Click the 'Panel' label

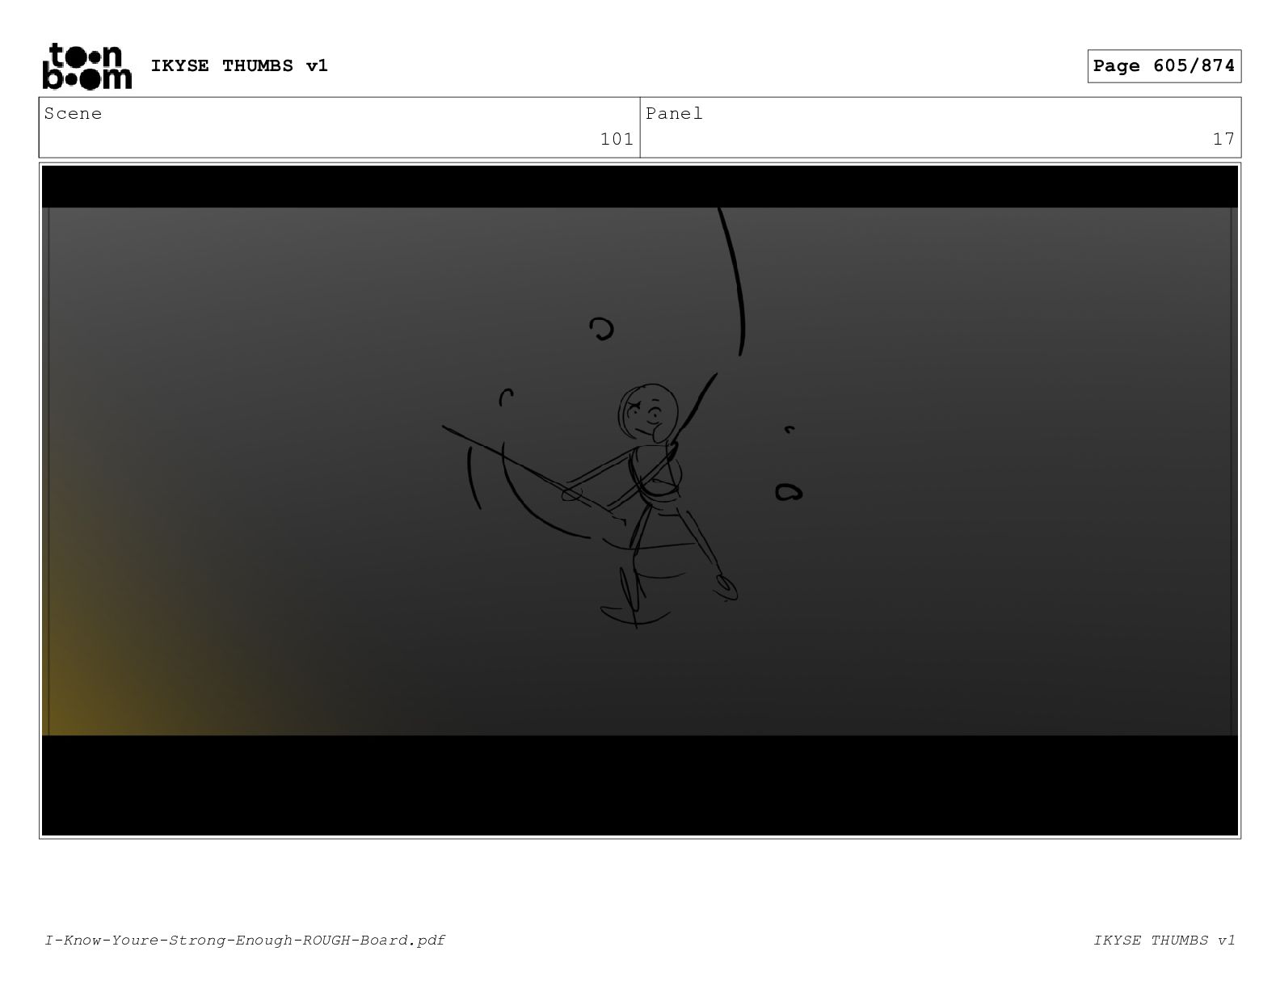tap(675, 114)
